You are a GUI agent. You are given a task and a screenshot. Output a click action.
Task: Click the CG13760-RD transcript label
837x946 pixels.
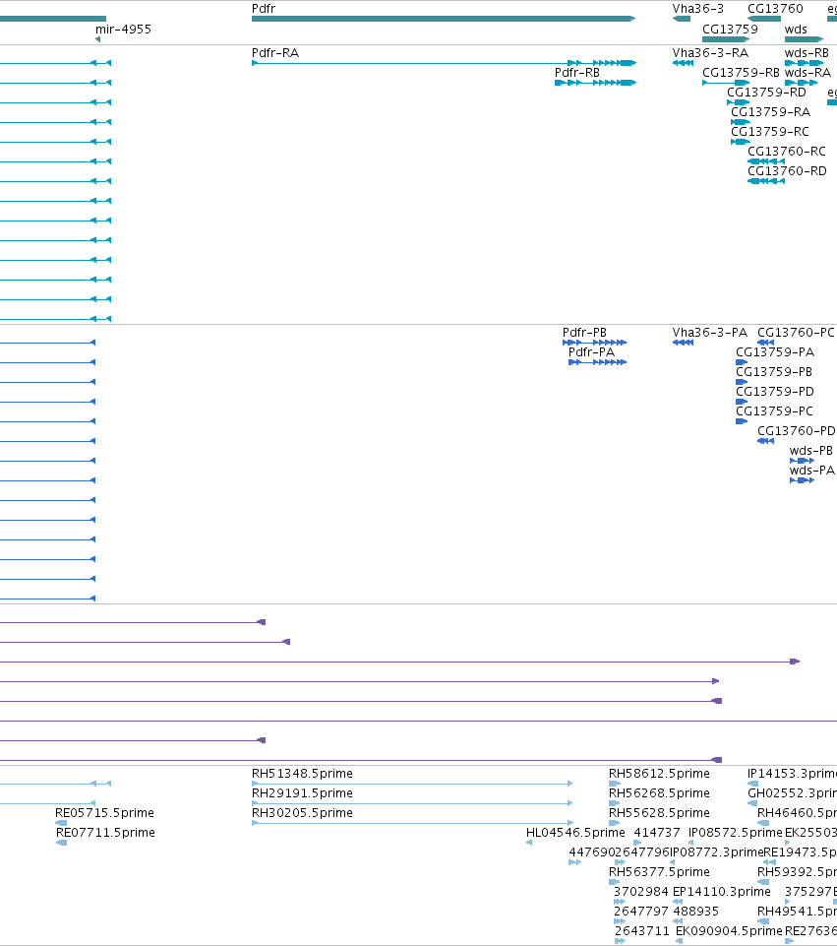pos(787,171)
